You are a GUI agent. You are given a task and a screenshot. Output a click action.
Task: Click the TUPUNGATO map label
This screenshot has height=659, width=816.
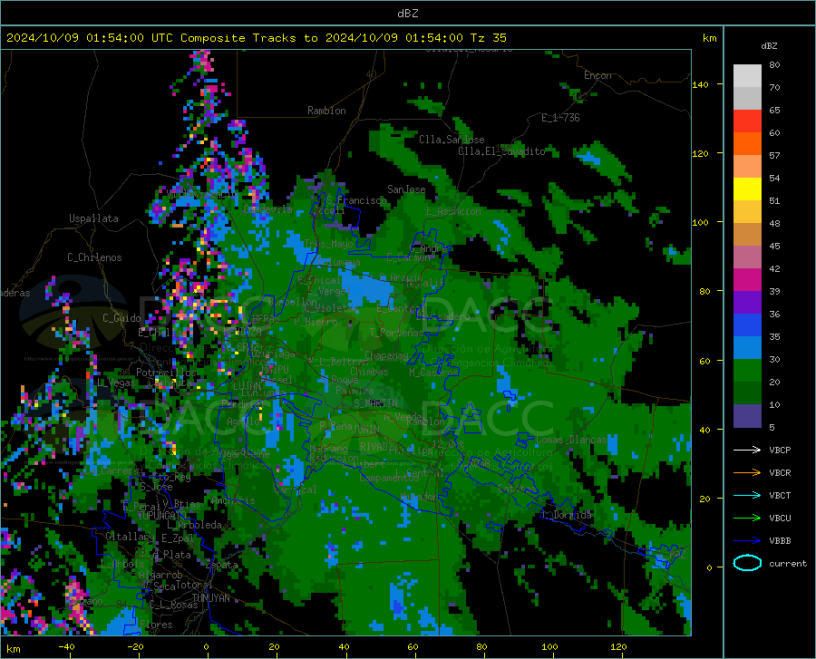(x=161, y=515)
